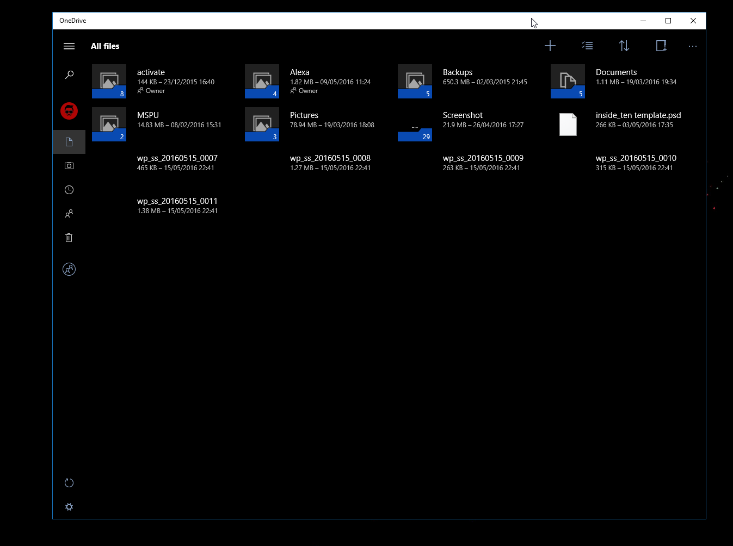733x546 pixels.
Task: Open the MSPU folder thumbnail
Action: pos(109,124)
